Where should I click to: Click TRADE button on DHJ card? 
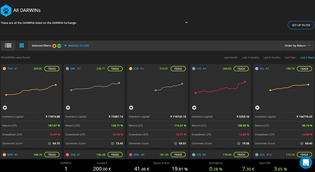coord(115,155)
